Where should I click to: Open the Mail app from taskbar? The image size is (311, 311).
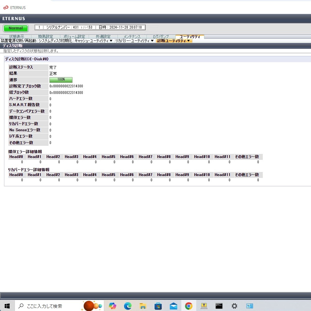[x=173, y=306]
